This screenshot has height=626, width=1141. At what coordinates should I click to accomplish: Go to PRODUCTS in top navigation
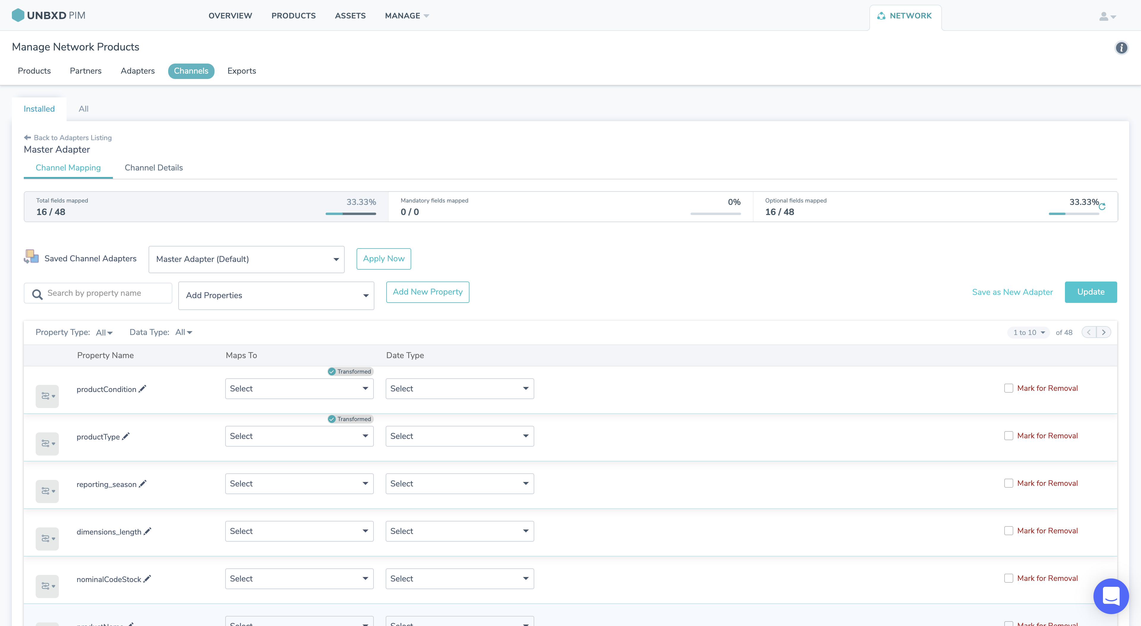point(293,16)
